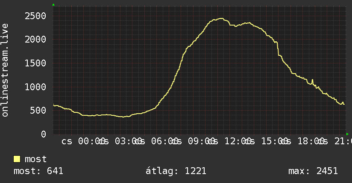
Task: Click the 2500 y-axis label
Action: click(35, 16)
